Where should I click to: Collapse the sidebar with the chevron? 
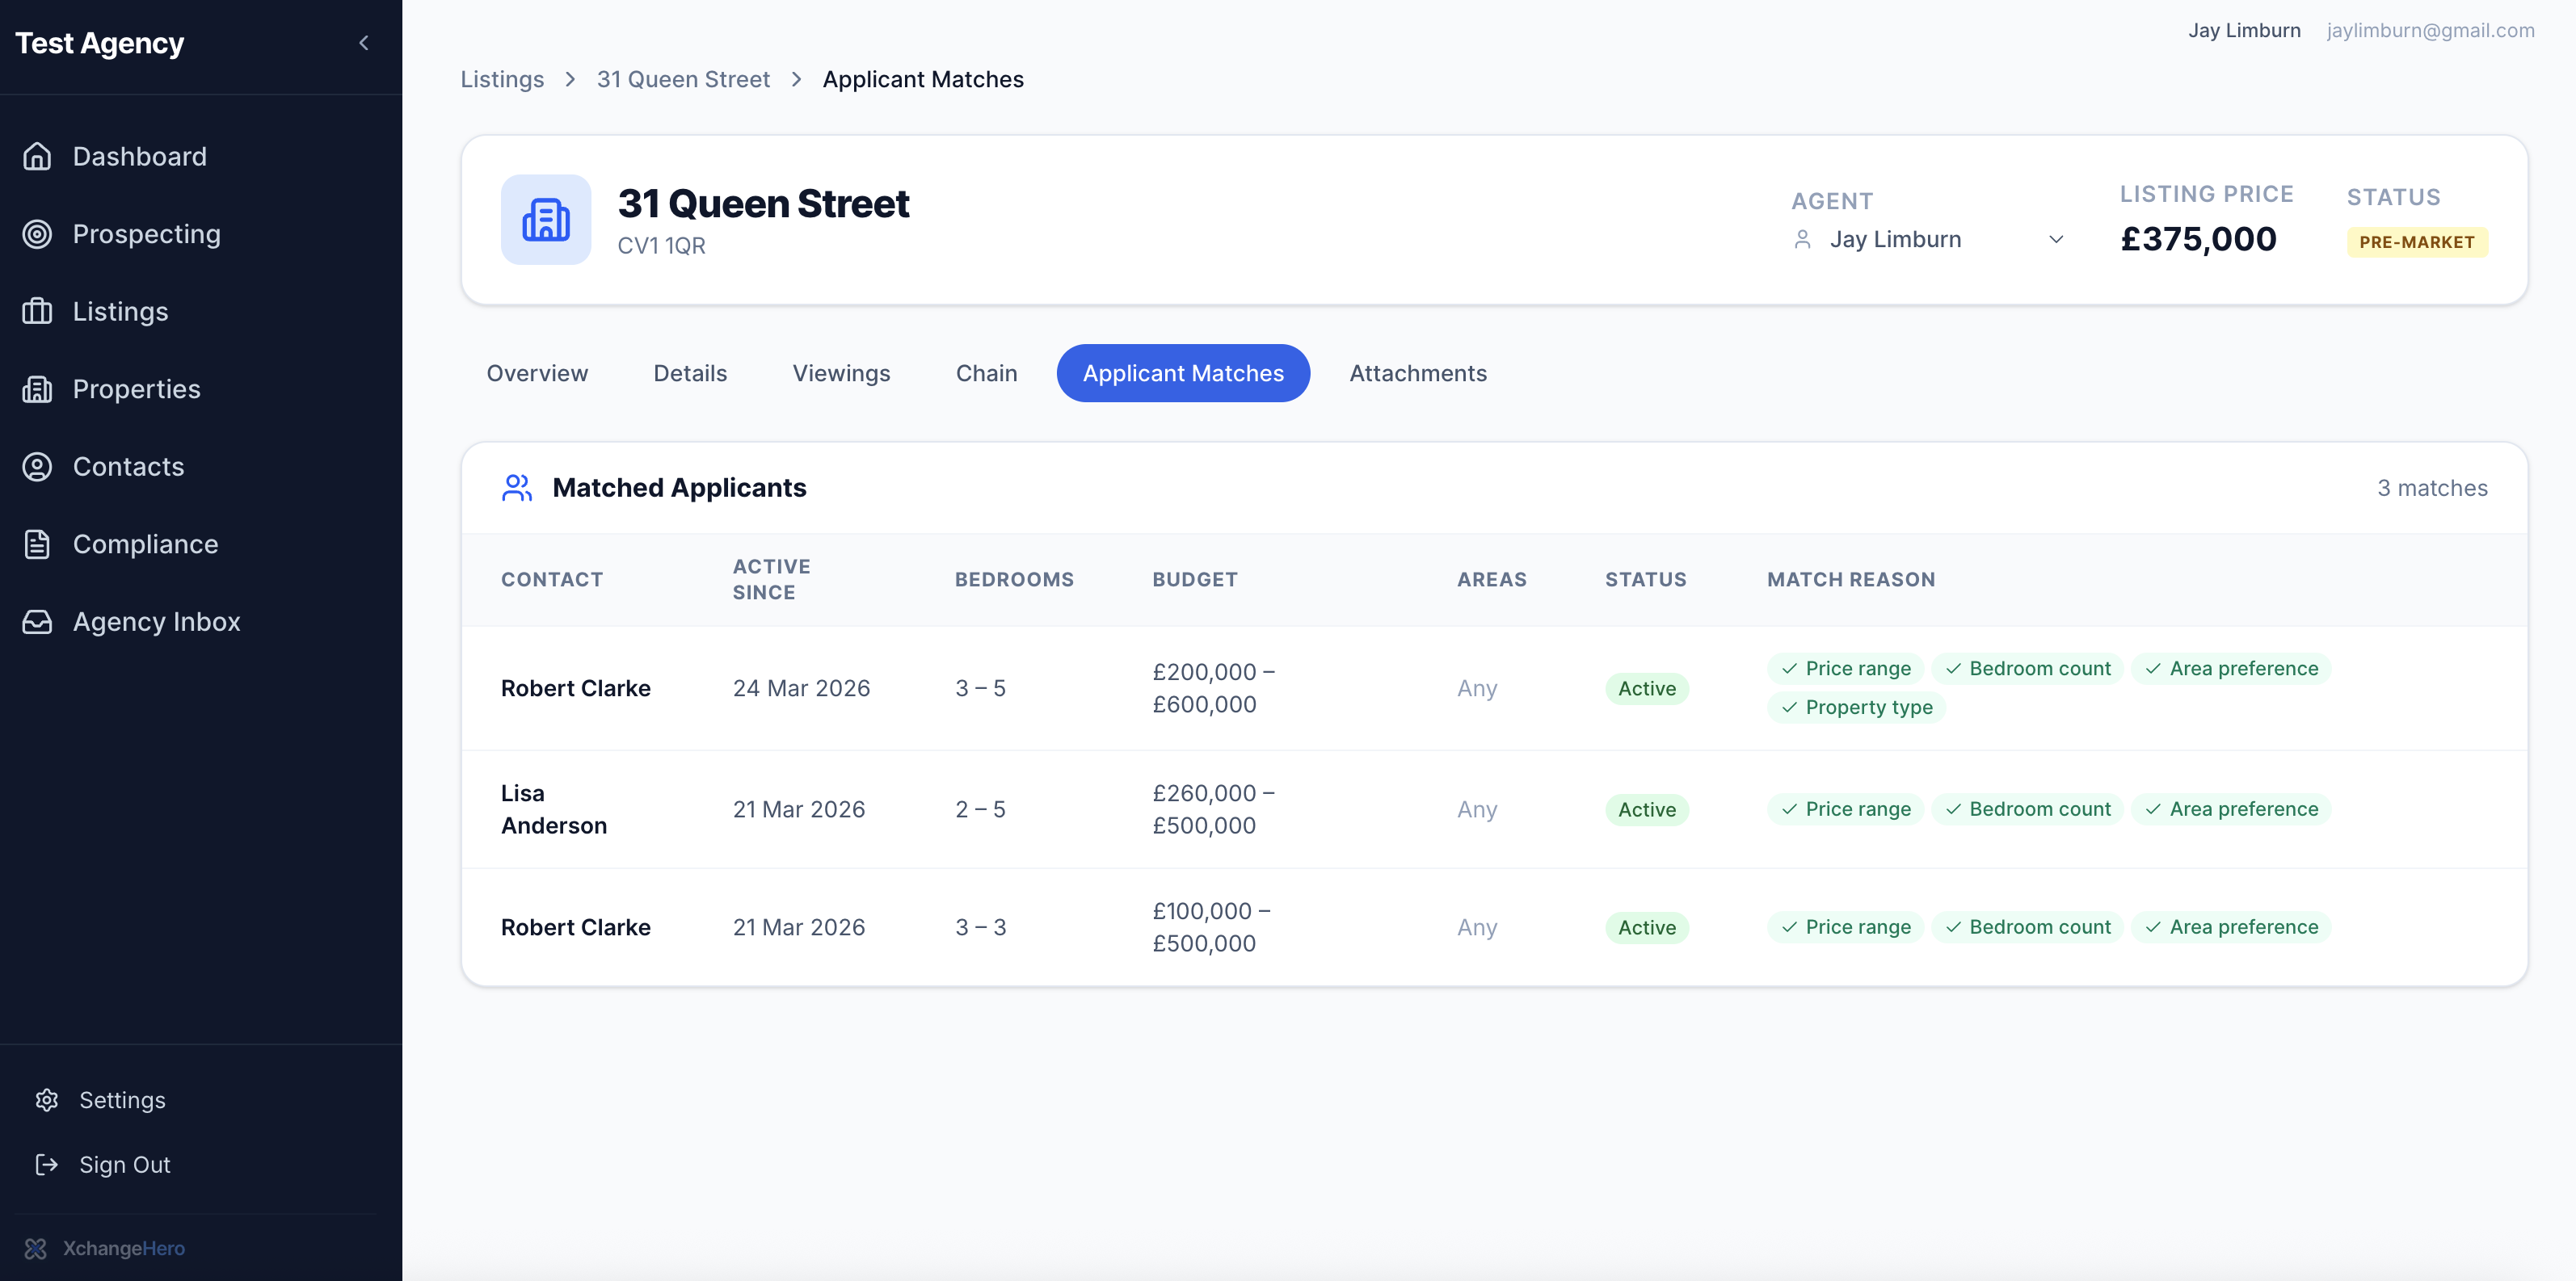point(363,43)
